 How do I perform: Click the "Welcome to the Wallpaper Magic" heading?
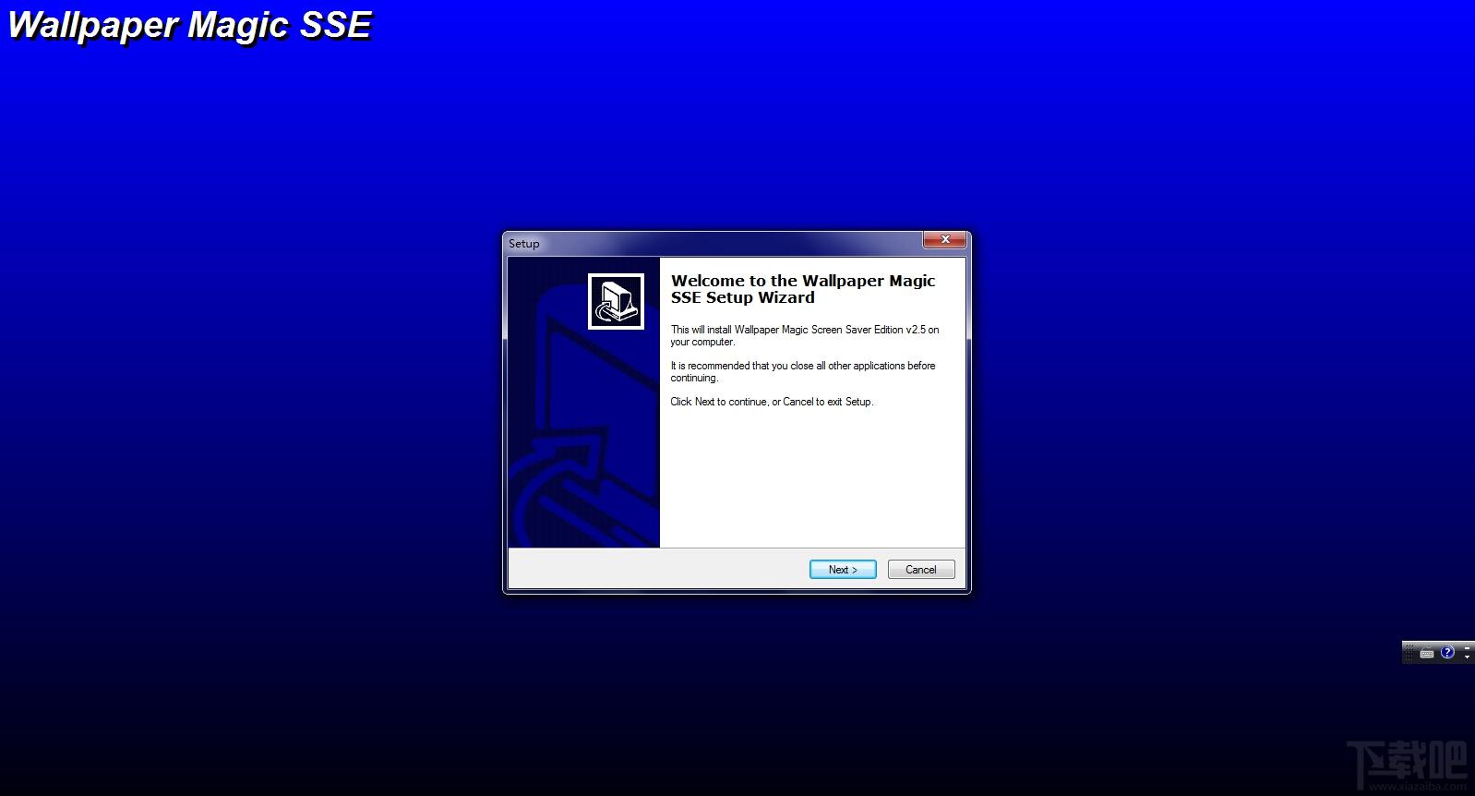[803, 281]
